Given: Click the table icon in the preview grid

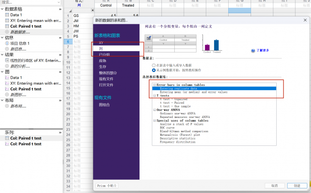Looking at the screenshot, I should [149, 38].
